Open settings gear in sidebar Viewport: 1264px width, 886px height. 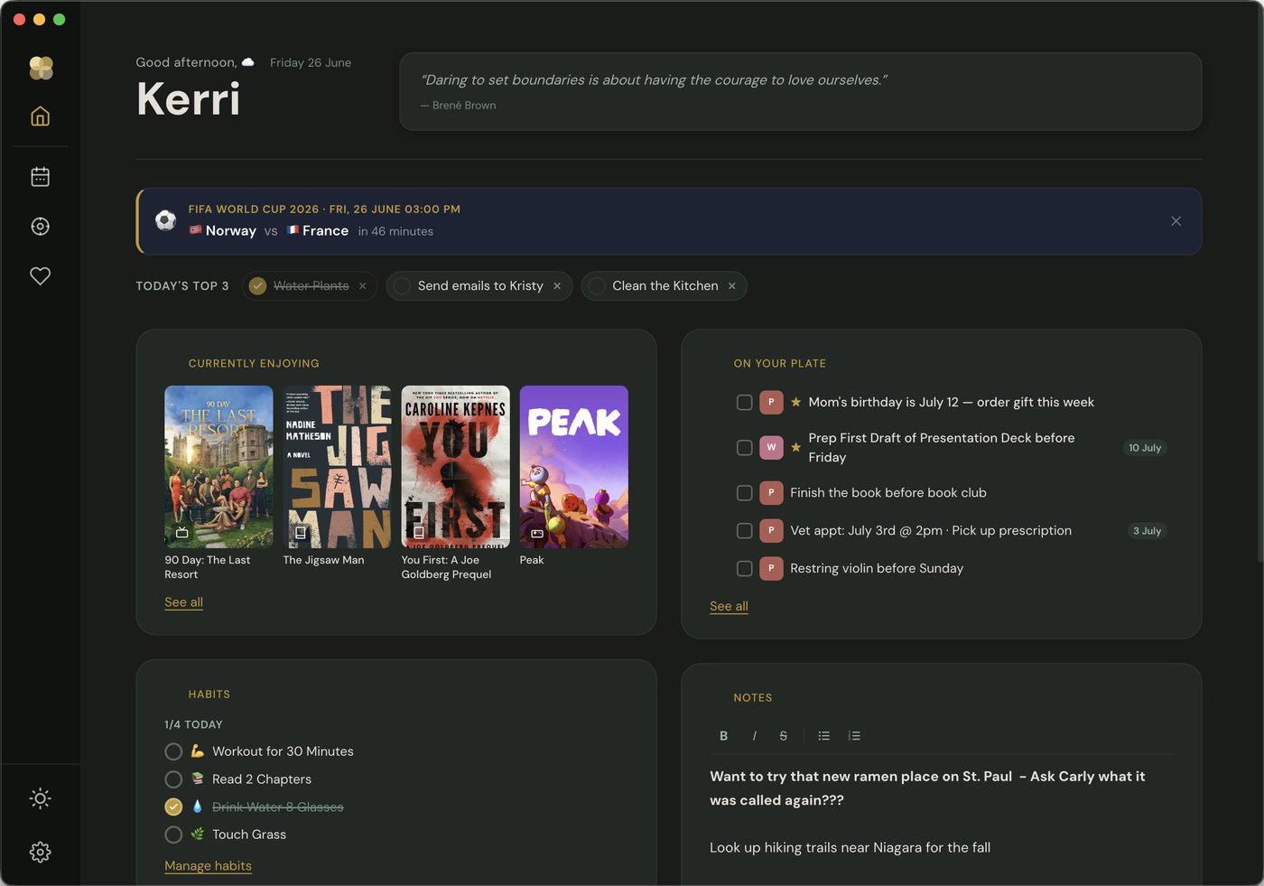point(40,852)
